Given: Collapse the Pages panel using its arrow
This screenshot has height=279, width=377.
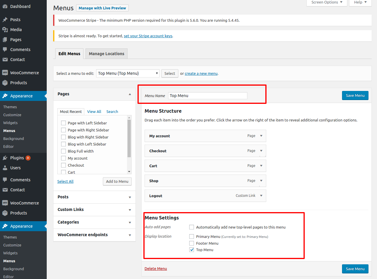Looking at the screenshot, I should 130,94.
